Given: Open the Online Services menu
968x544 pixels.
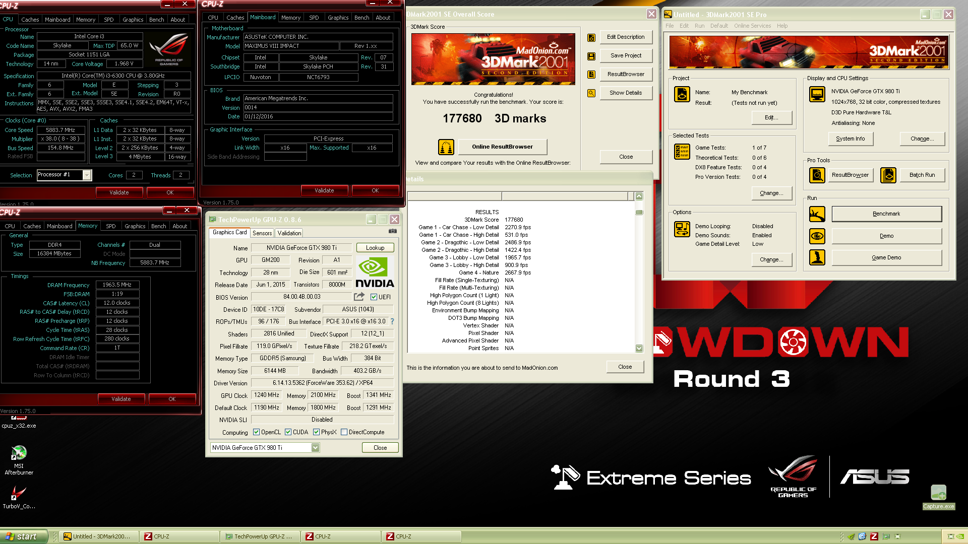Looking at the screenshot, I should pyautogui.click(x=752, y=26).
